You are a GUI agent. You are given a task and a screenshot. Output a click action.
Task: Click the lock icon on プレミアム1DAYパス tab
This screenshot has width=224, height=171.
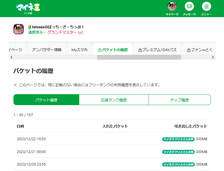(140, 50)
